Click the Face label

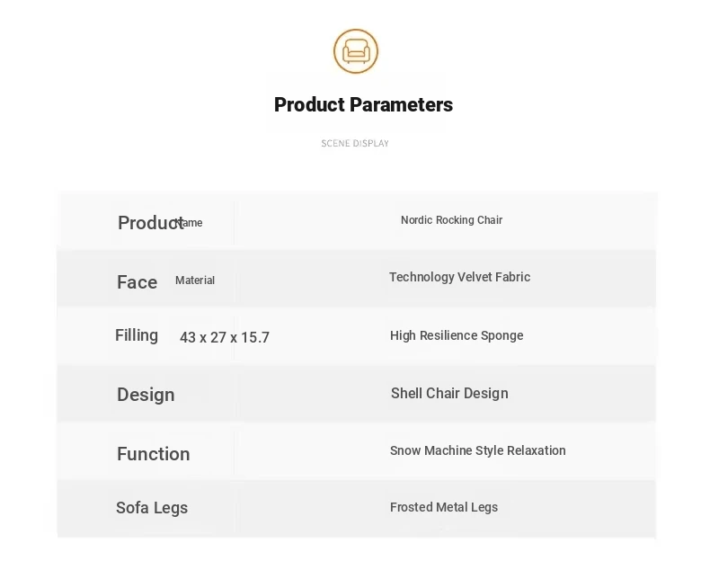coord(138,282)
